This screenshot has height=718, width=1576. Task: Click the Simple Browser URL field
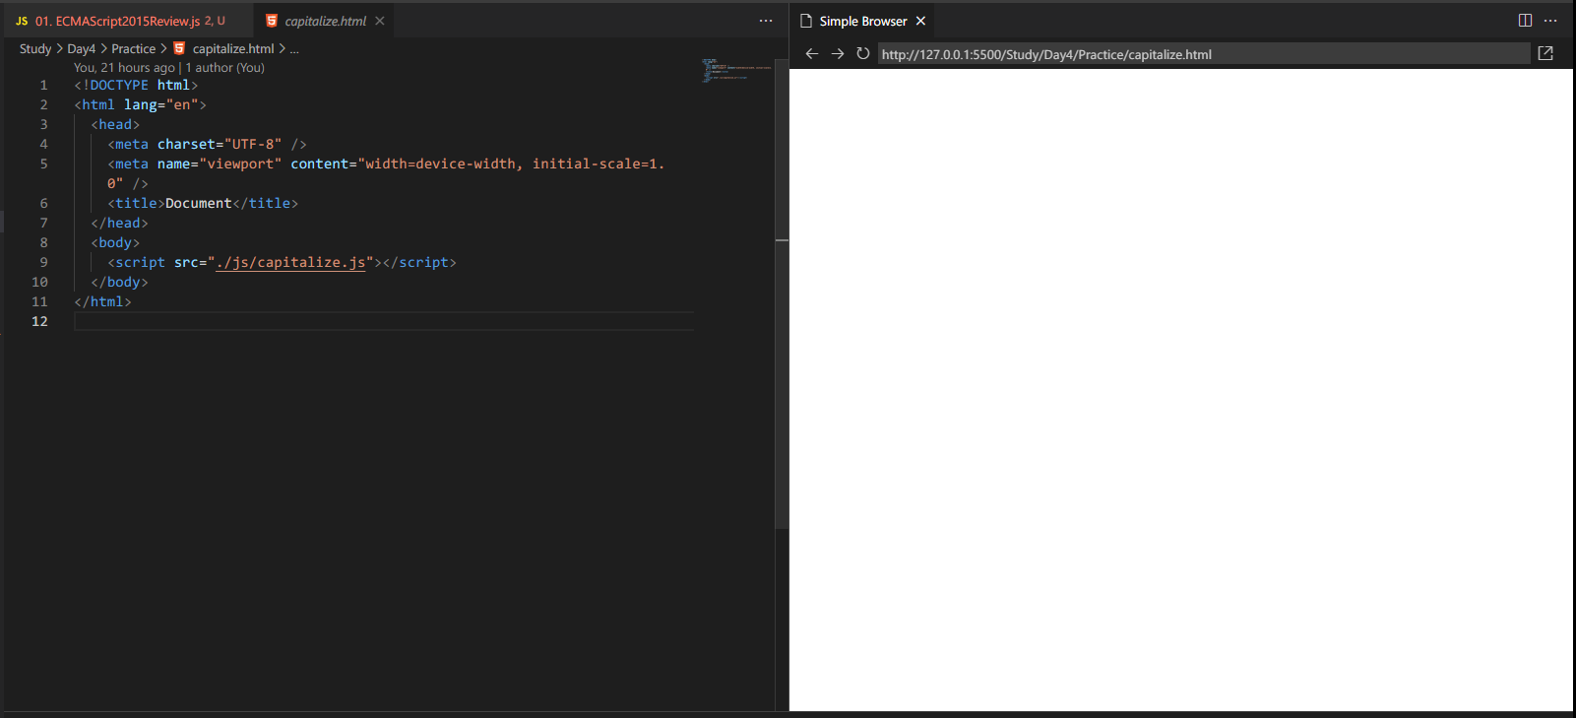coord(1204,54)
